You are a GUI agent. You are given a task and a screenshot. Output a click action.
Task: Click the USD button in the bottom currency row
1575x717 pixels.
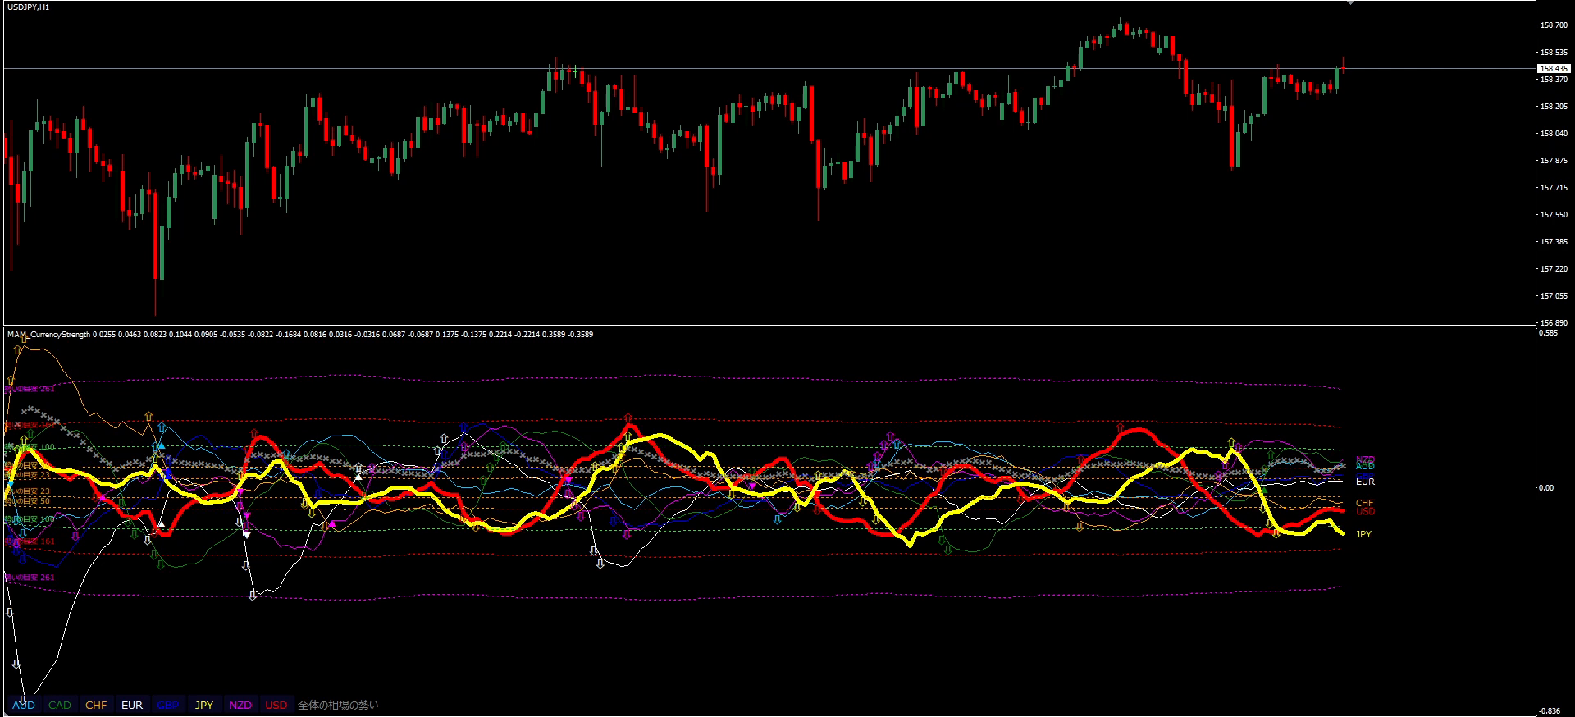point(276,705)
